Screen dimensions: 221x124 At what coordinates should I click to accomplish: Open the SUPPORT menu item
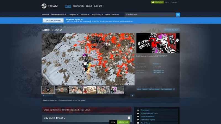point(98,6)
